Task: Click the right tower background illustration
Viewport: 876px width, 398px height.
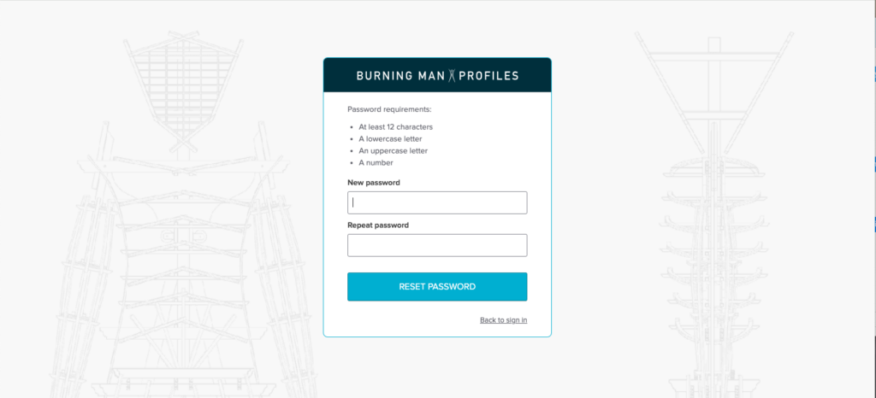Action: click(714, 214)
